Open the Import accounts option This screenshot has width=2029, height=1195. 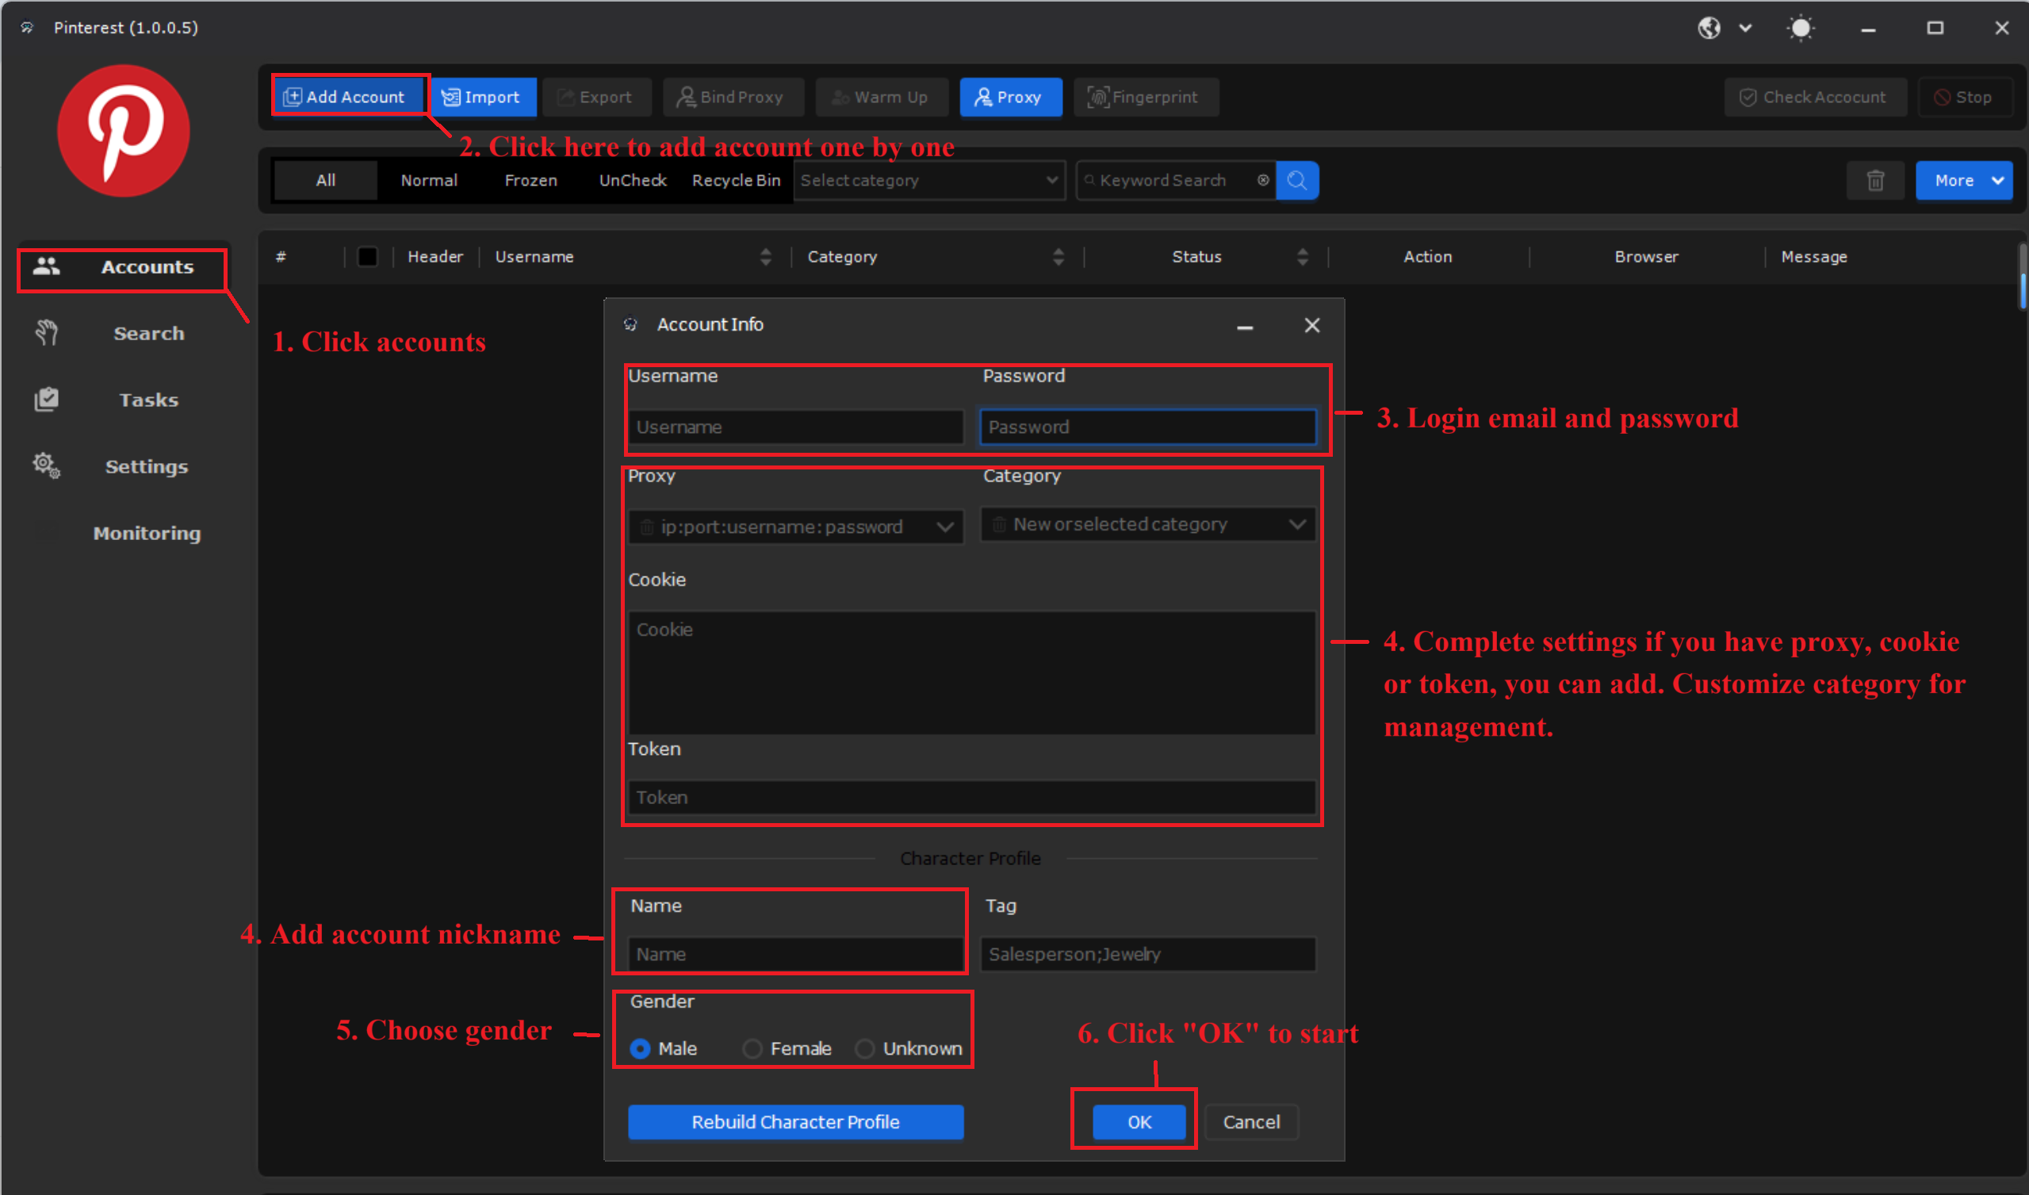(483, 97)
